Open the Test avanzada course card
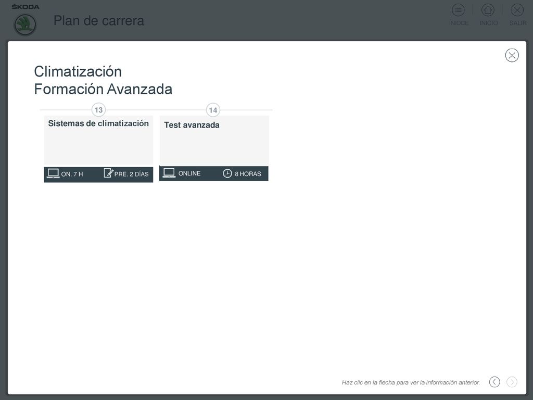Image resolution: width=533 pixels, height=400 pixels. (214, 148)
